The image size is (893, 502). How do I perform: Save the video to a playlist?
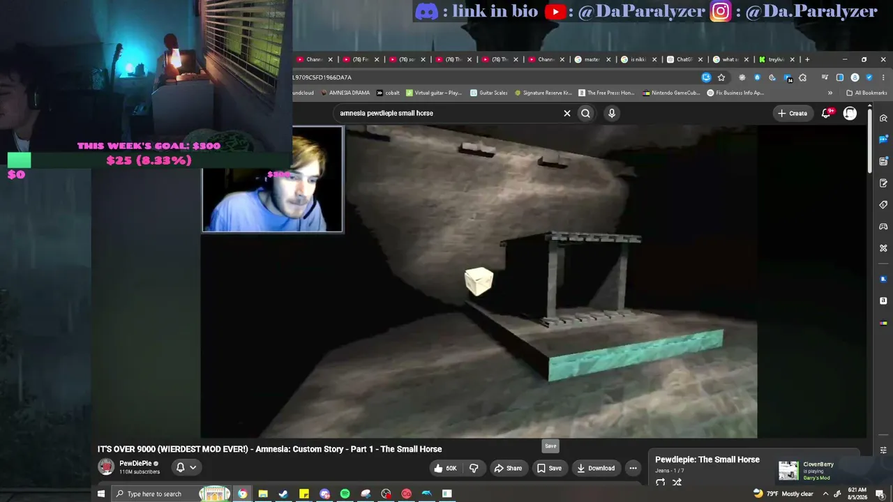[x=549, y=468]
